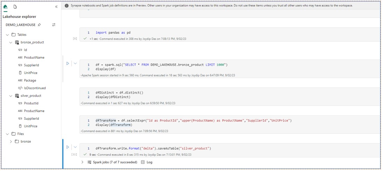Open the Lakehouse explorer icon tab
The height and width of the screenshot is (171, 383).
click(x=5, y=7)
